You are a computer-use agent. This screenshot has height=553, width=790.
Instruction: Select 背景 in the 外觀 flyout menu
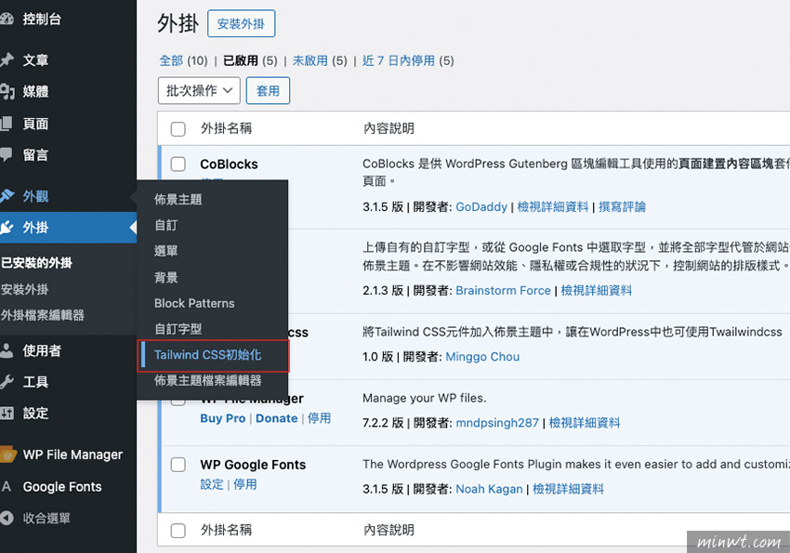click(x=165, y=277)
